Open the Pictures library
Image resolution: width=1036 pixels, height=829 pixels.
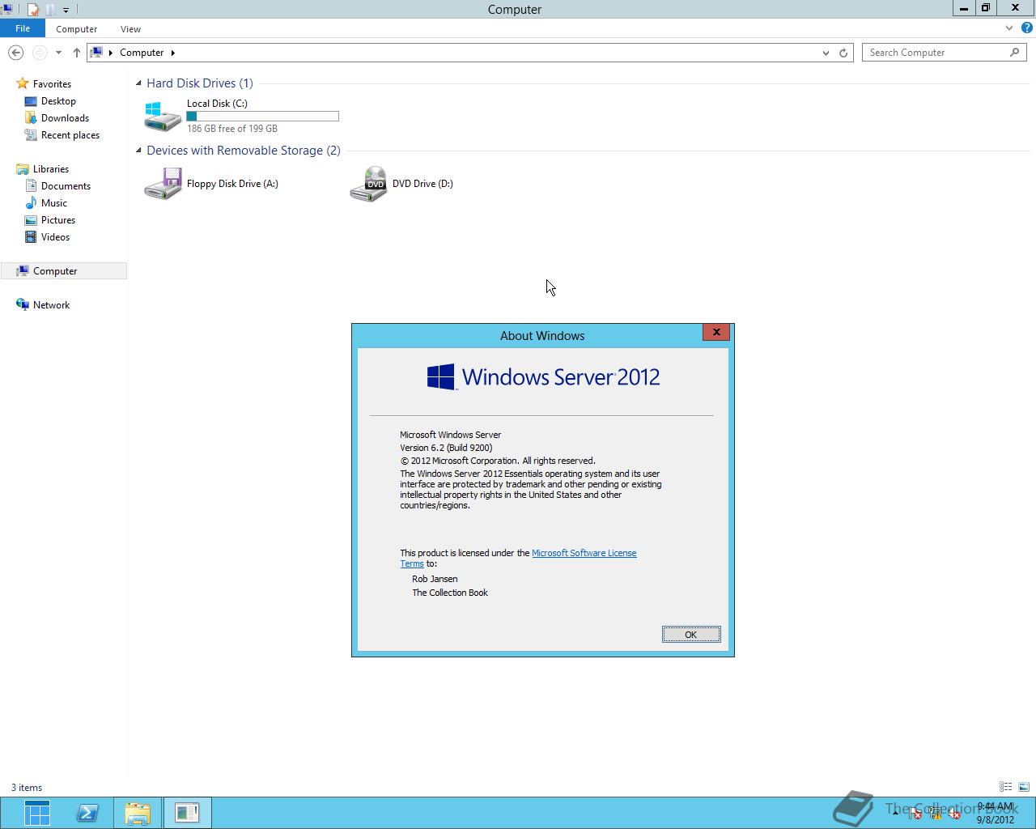(58, 220)
